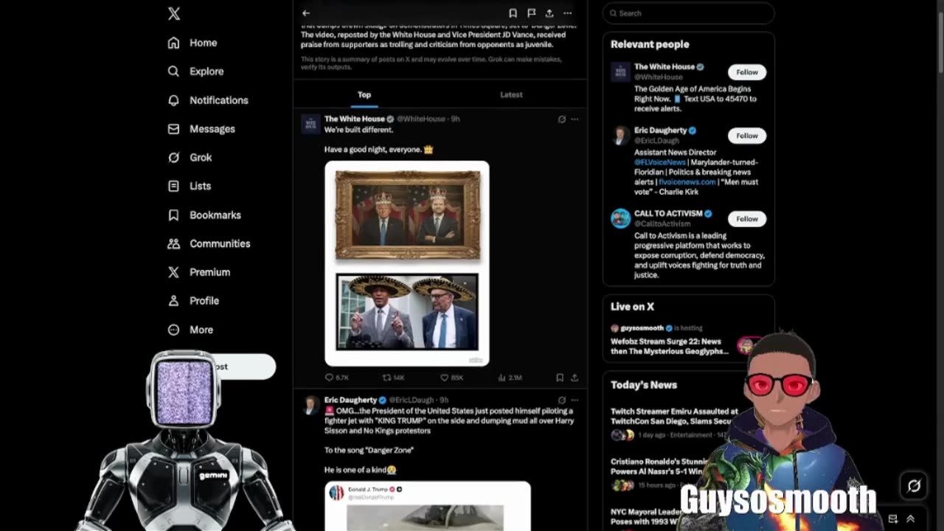Click the X logo in the sidebar
The width and height of the screenshot is (944, 531).
pyautogui.click(x=174, y=13)
